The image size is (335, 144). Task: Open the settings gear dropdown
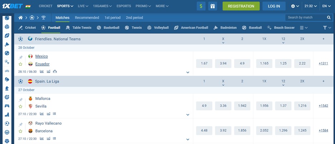click(x=295, y=6)
